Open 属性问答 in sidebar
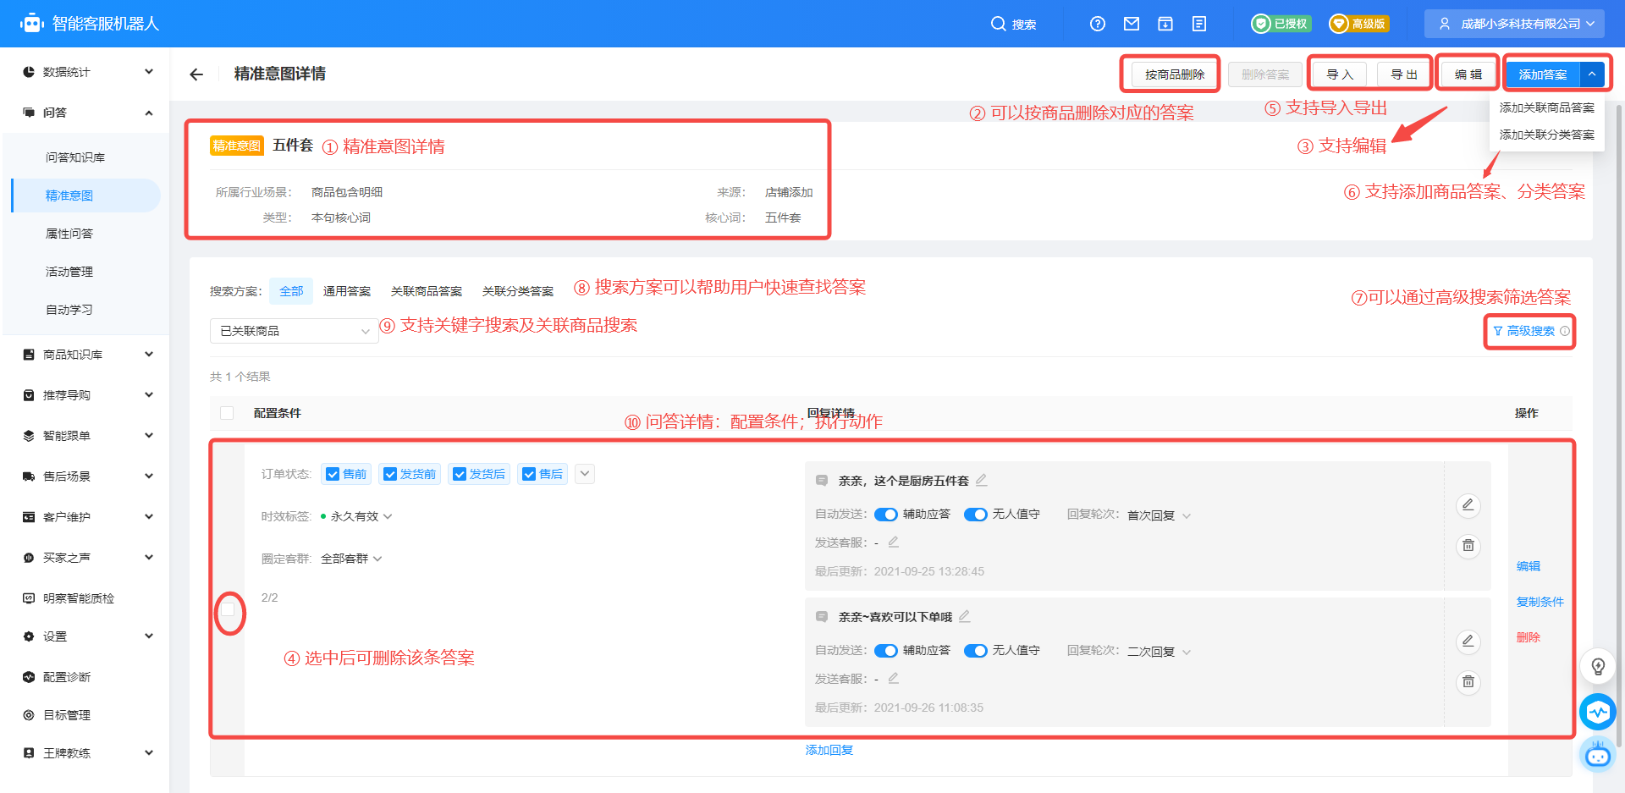The height and width of the screenshot is (793, 1625). (x=69, y=234)
